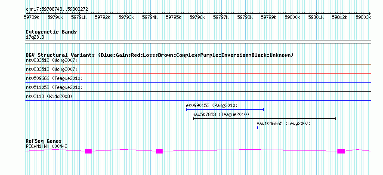Open variant nsv509666 (Teague2010) label
383x175 pixels.
tap(54, 78)
